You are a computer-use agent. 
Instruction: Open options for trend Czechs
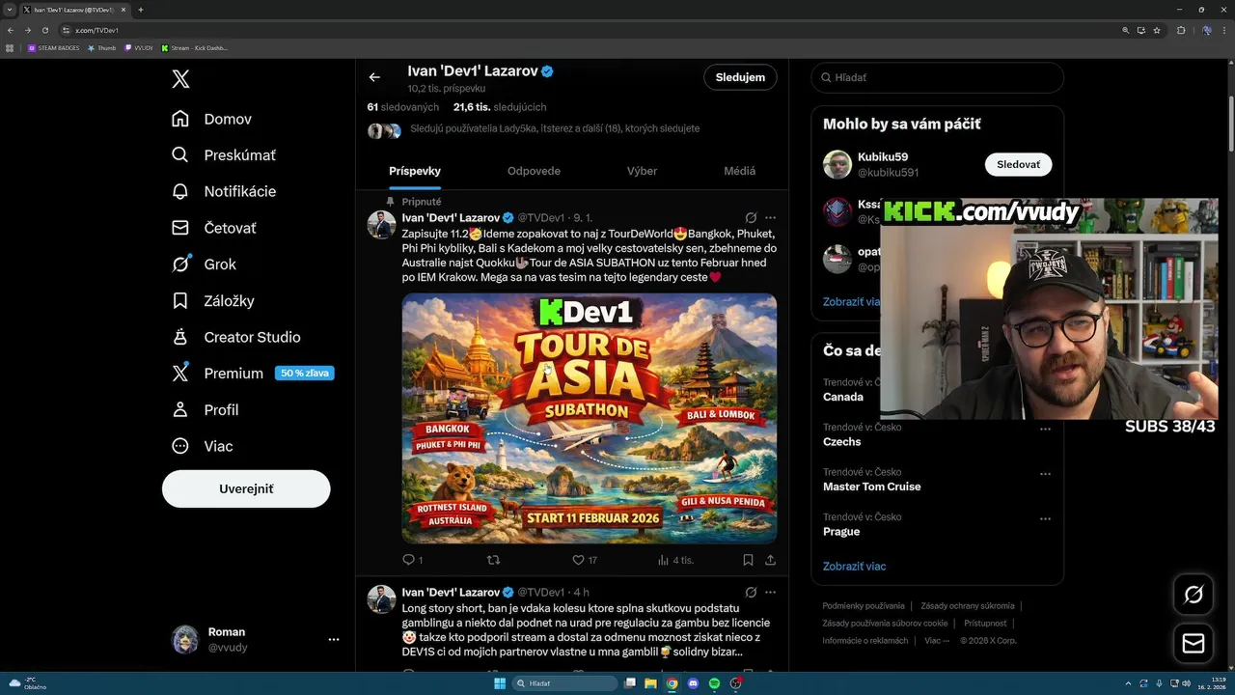(x=1045, y=430)
